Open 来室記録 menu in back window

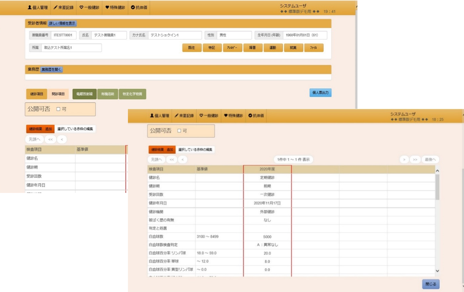(64, 7)
